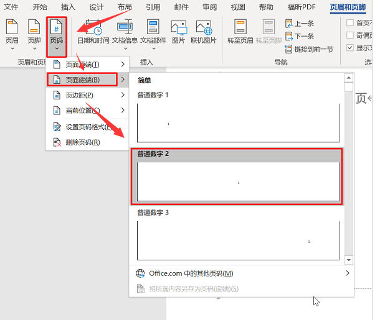The image size is (375, 320).
Task: Toggle the 首页不同 checkbox
Action: pos(350,23)
